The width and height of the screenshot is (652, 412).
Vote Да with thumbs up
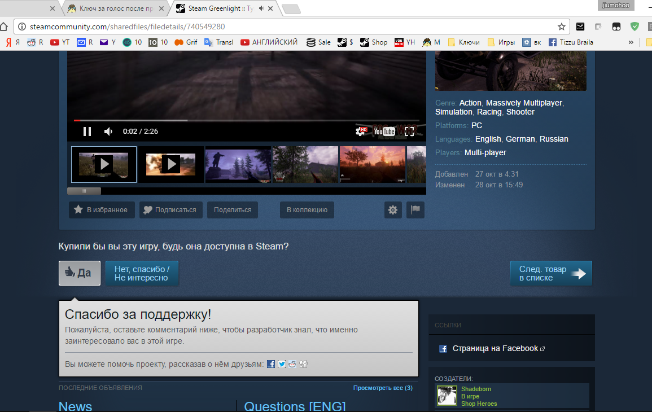coord(80,273)
